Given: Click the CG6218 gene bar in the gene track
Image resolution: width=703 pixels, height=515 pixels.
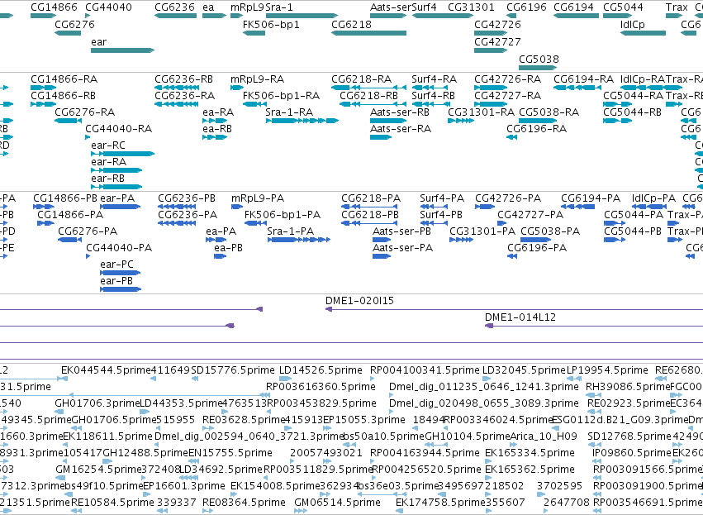Looking at the screenshot, I should [368, 33].
